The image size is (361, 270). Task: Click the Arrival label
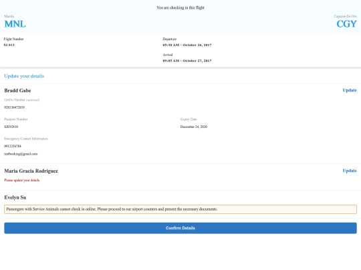168,55
